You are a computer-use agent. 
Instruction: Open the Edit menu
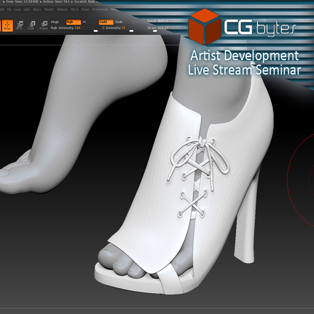pos(2,9)
